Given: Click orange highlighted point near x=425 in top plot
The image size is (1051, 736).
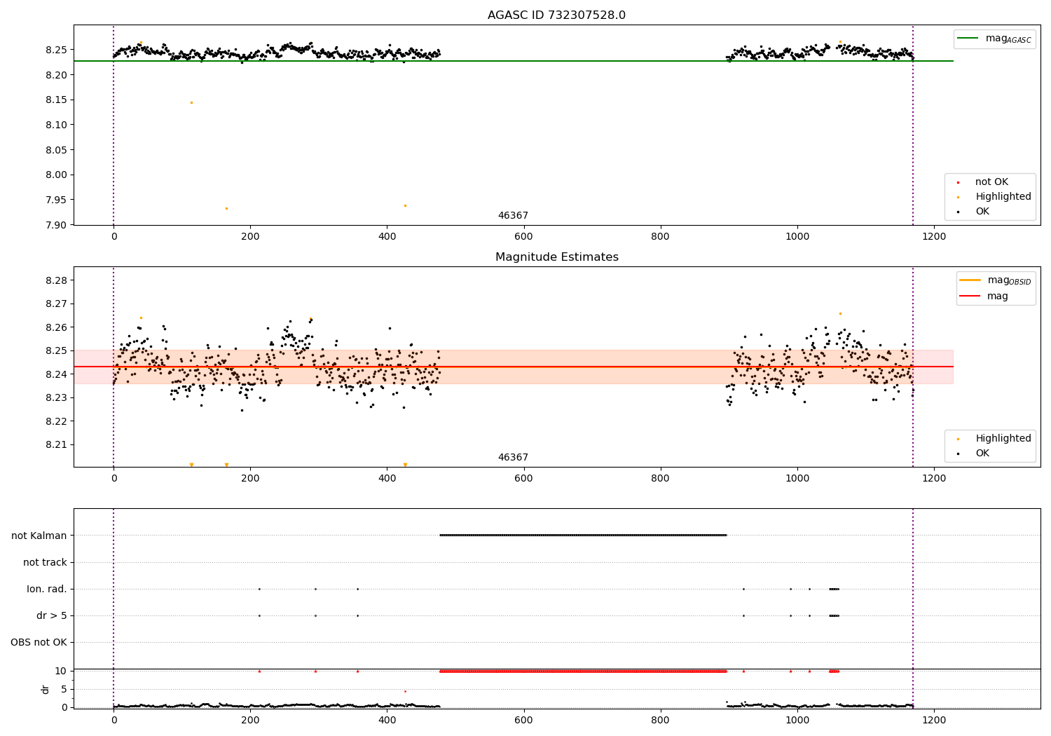Looking at the screenshot, I should pos(405,205).
